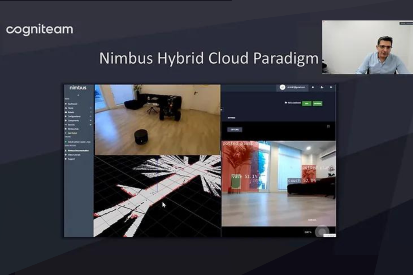Open the Dashboard sidebar item
Screen dimensions: 413x275
point(73,104)
